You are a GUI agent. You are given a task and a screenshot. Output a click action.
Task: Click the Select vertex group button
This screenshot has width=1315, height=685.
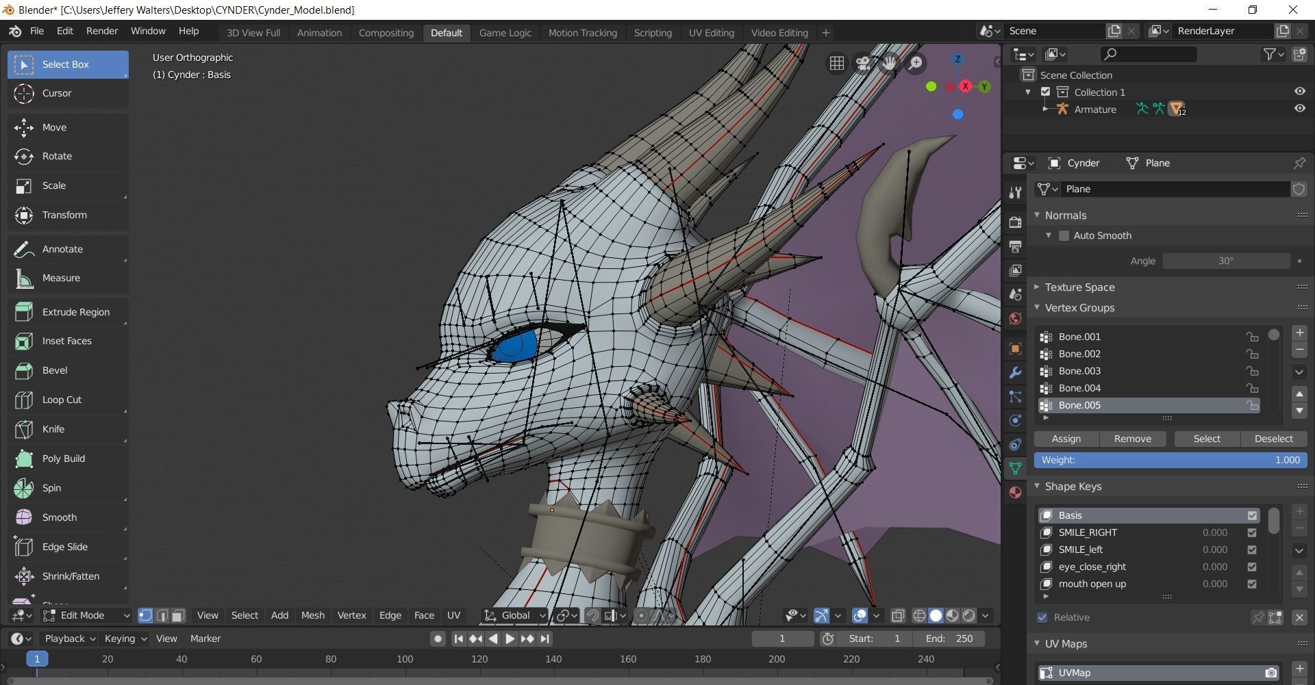click(1207, 439)
